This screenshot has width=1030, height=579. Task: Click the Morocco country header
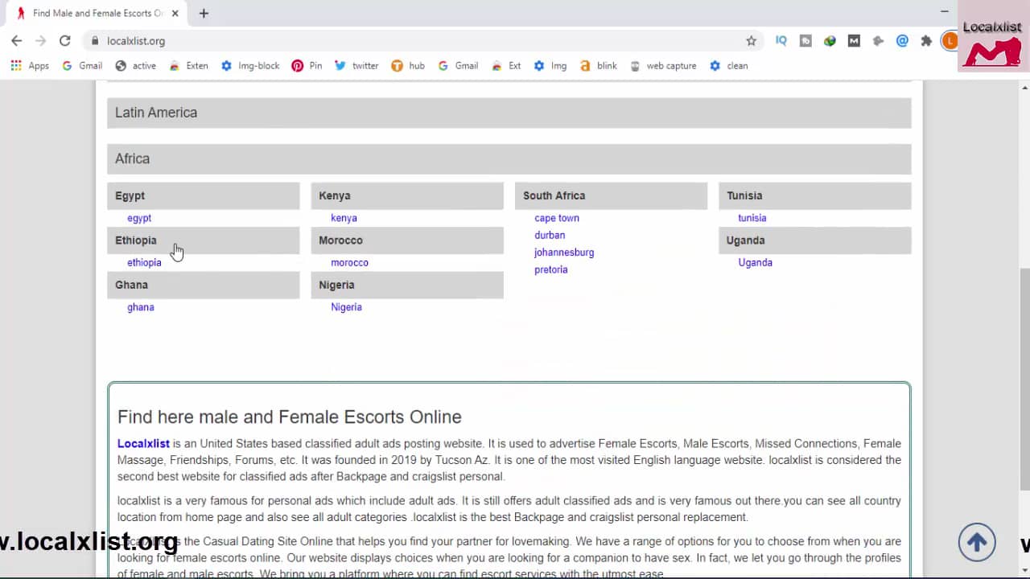(407, 240)
